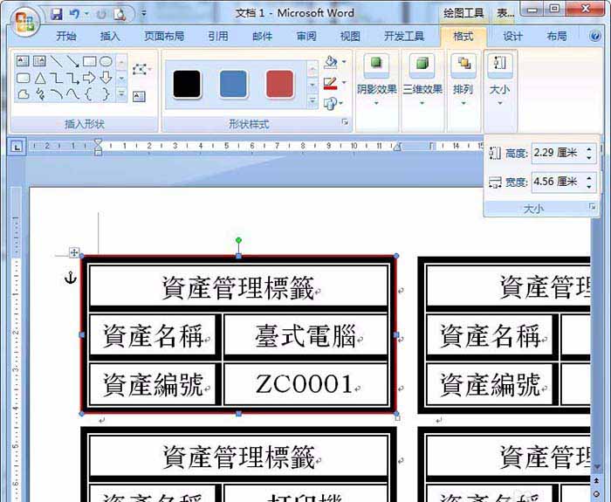Switch to the 开发工具 tab
The image size is (611, 502).
tap(404, 37)
